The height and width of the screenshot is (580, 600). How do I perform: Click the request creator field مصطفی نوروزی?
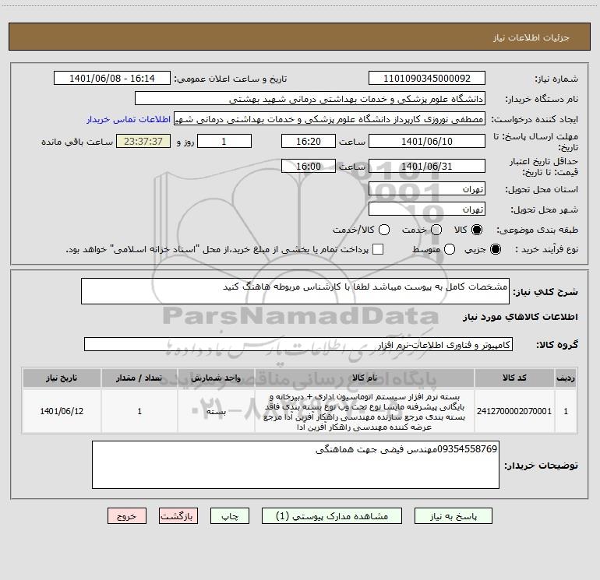[x=330, y=119]
